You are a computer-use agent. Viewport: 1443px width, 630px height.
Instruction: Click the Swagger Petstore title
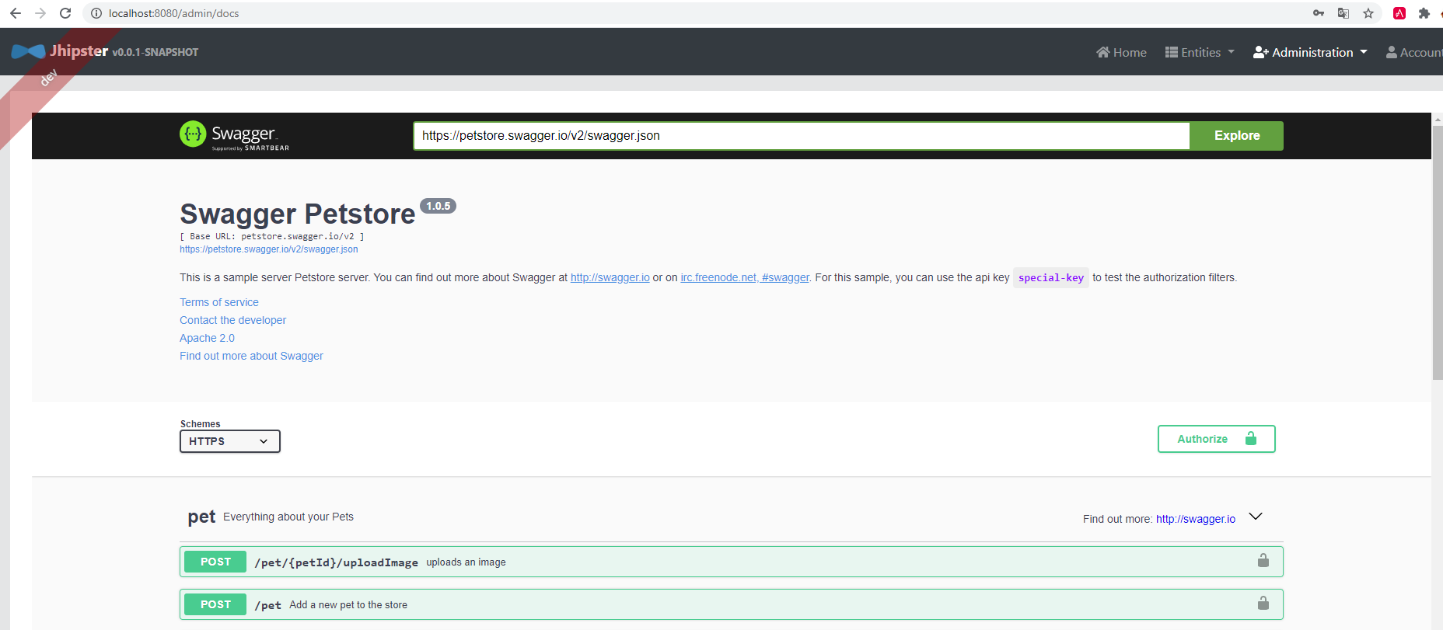298,214
